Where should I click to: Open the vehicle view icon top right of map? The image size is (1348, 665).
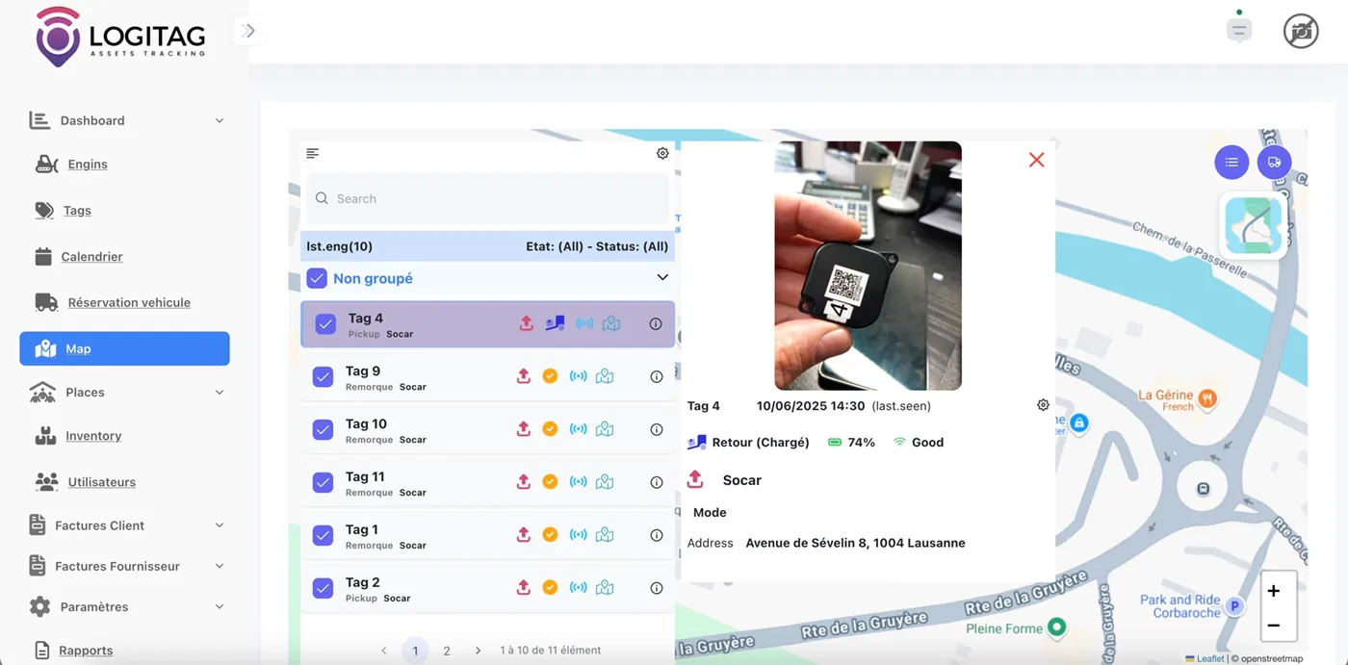click(x=1275, y=162)
